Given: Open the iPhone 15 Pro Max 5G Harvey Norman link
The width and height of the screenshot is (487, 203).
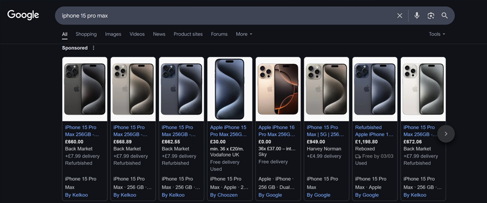Looking at the screenshot, I should 325,131.
